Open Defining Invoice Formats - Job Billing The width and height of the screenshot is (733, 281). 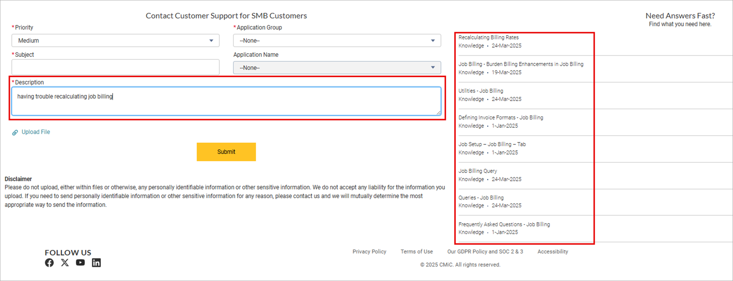click(501, 118)
